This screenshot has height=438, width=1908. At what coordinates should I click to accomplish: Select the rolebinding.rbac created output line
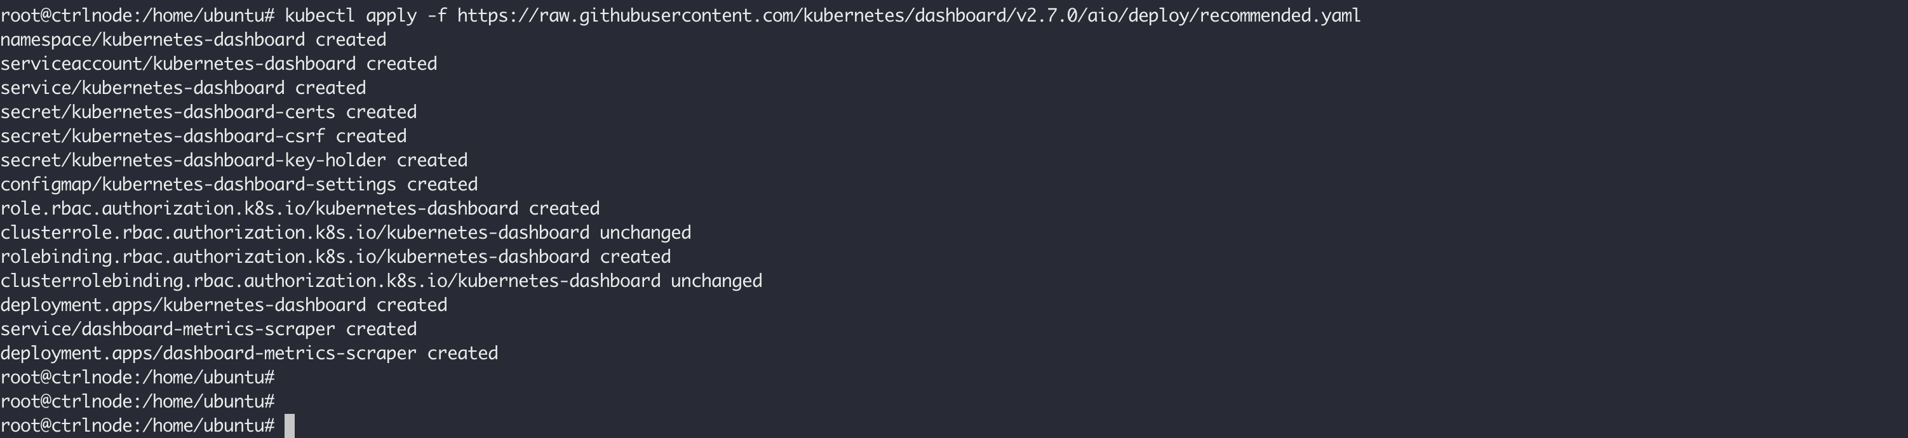click(x=335, y=256)
